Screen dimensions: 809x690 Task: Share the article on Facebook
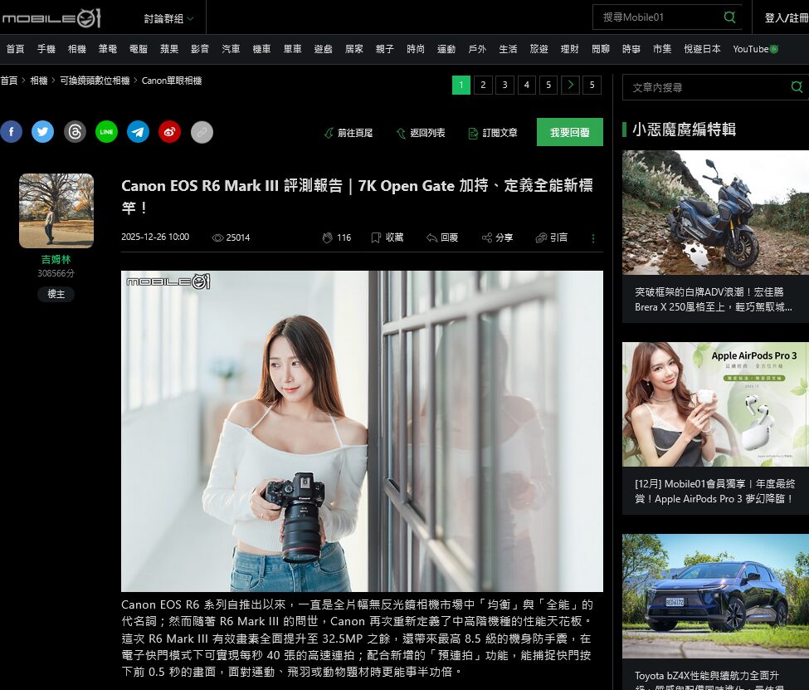(x=11, y=132)
